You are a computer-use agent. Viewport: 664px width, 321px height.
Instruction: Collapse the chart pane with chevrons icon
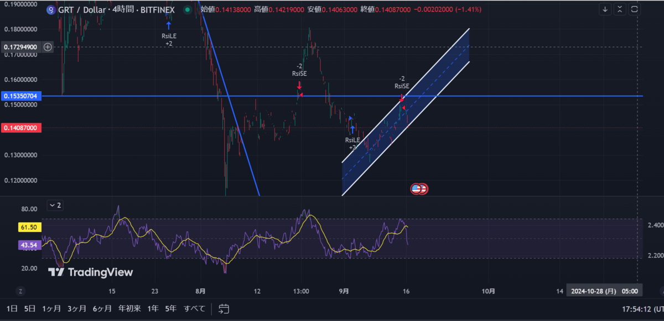[x=620, y=9]
